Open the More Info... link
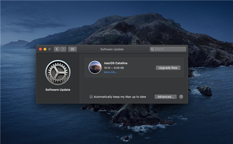The height and width of the screenshot is (144, 233). pyautogui.click(x=111, y=72)
